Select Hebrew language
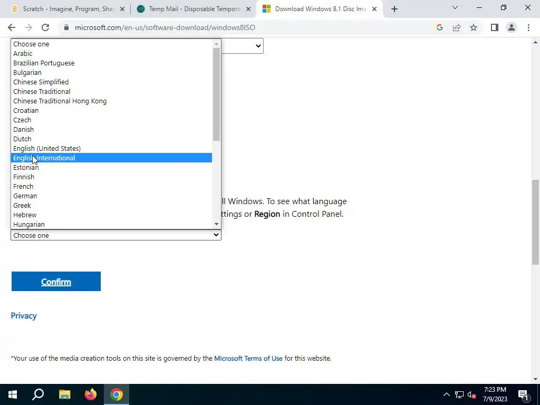This screenshot has width=540, height=405. [x=111, y=215]
